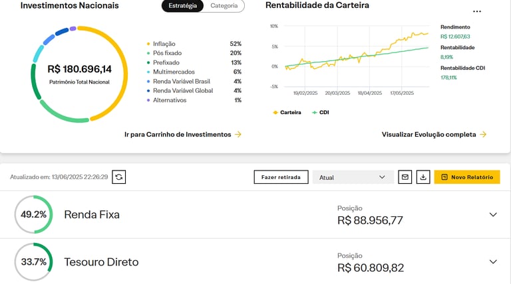
Task: Click the Fazer retirada button
Action: [x=281, y=177]
